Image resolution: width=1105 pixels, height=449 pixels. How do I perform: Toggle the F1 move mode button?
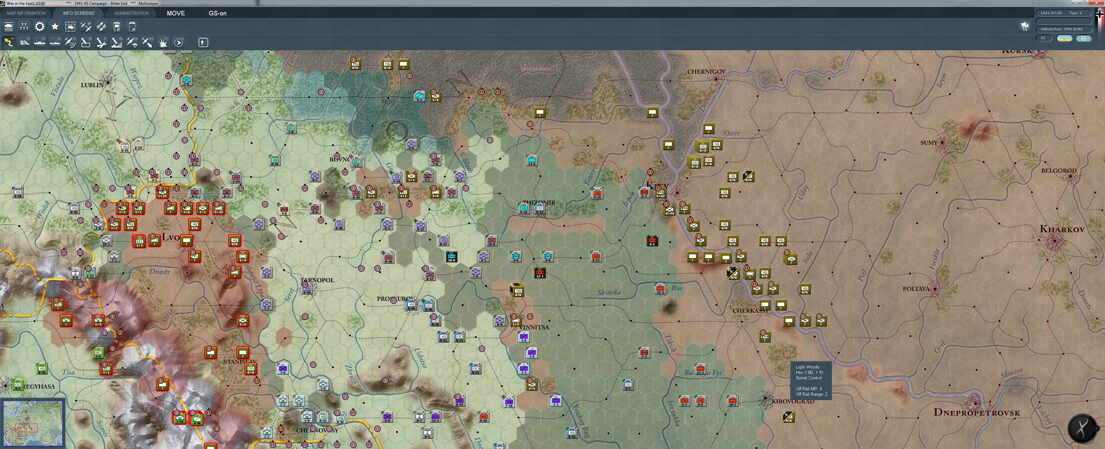[9, 42]
